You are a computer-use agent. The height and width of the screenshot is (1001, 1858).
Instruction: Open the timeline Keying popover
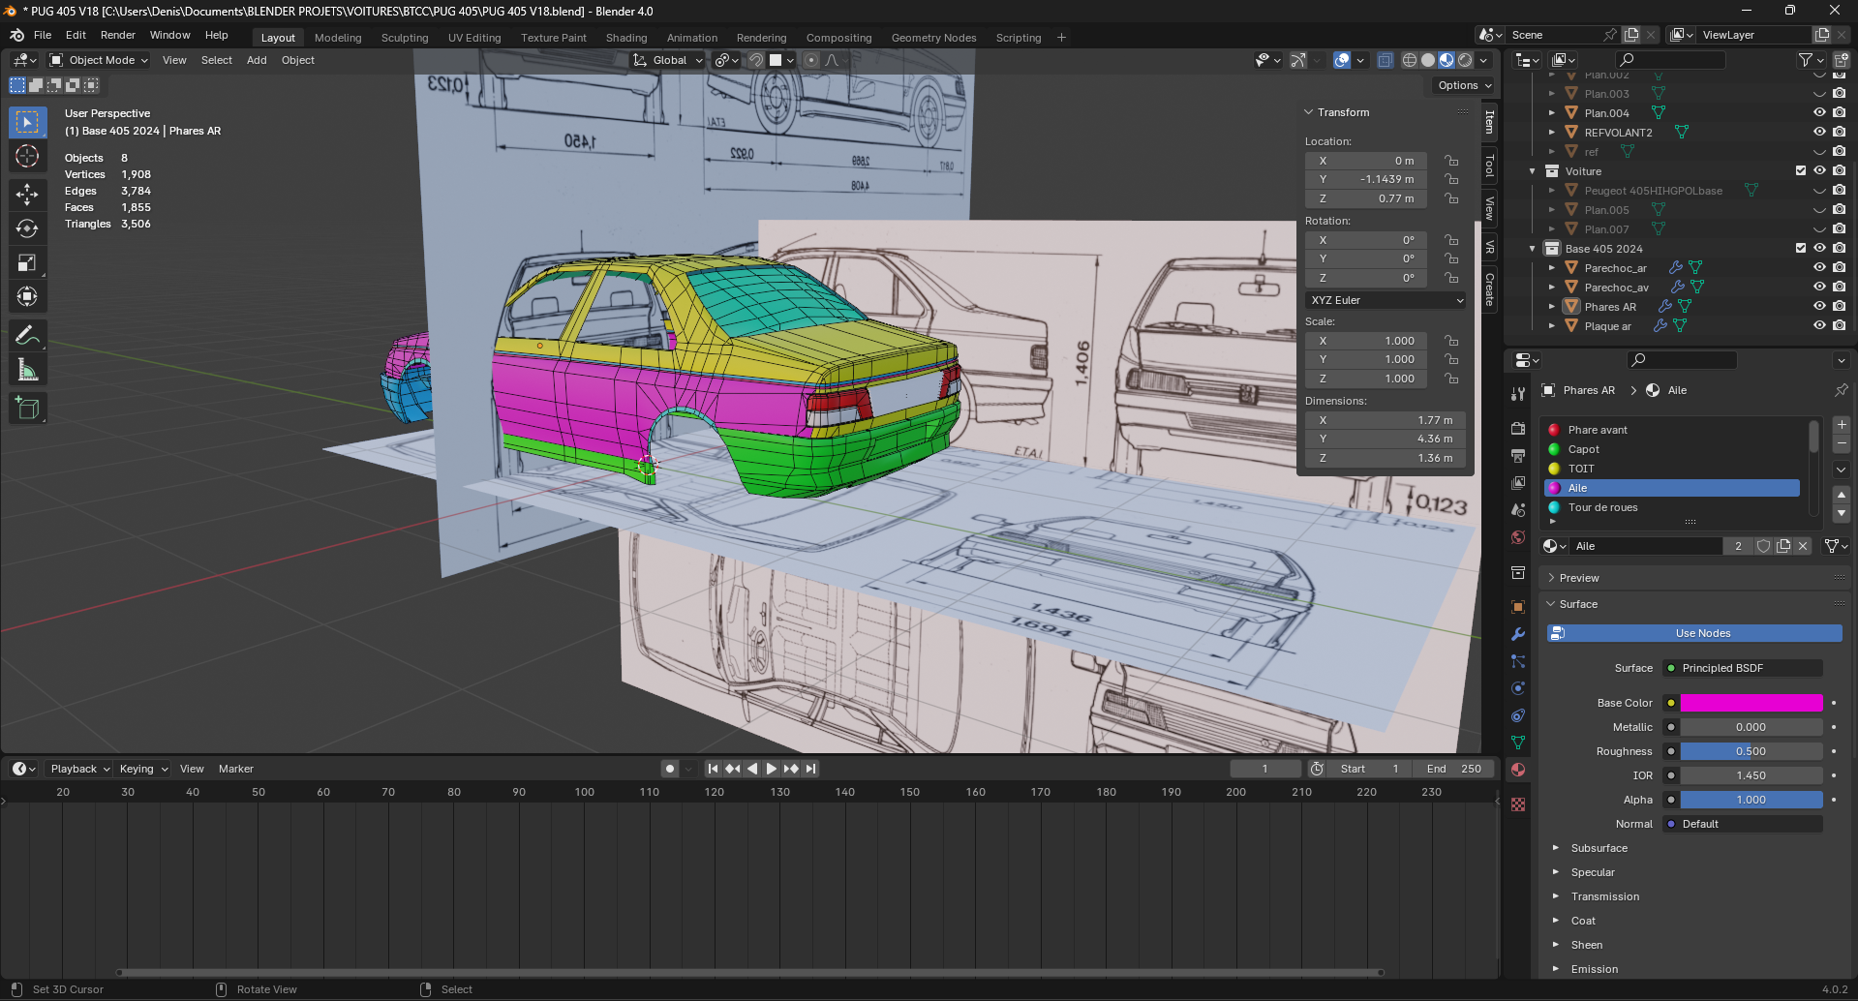143,769
